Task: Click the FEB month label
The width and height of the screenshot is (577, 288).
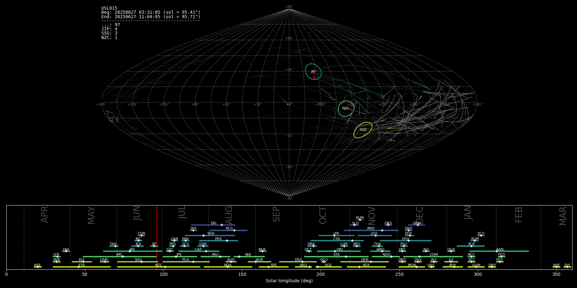Action: coord(519,214)
